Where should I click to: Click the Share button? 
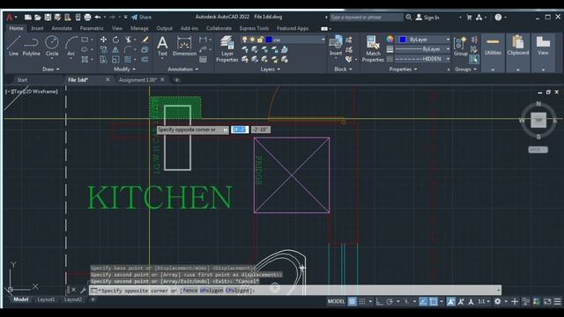point(141,17)
